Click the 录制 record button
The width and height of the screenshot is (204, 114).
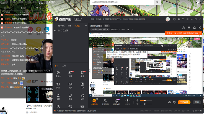pos(197,102)
